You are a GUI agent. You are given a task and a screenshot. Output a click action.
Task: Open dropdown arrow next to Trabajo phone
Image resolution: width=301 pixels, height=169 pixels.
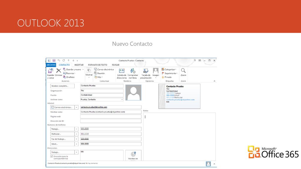coord(76,129)
